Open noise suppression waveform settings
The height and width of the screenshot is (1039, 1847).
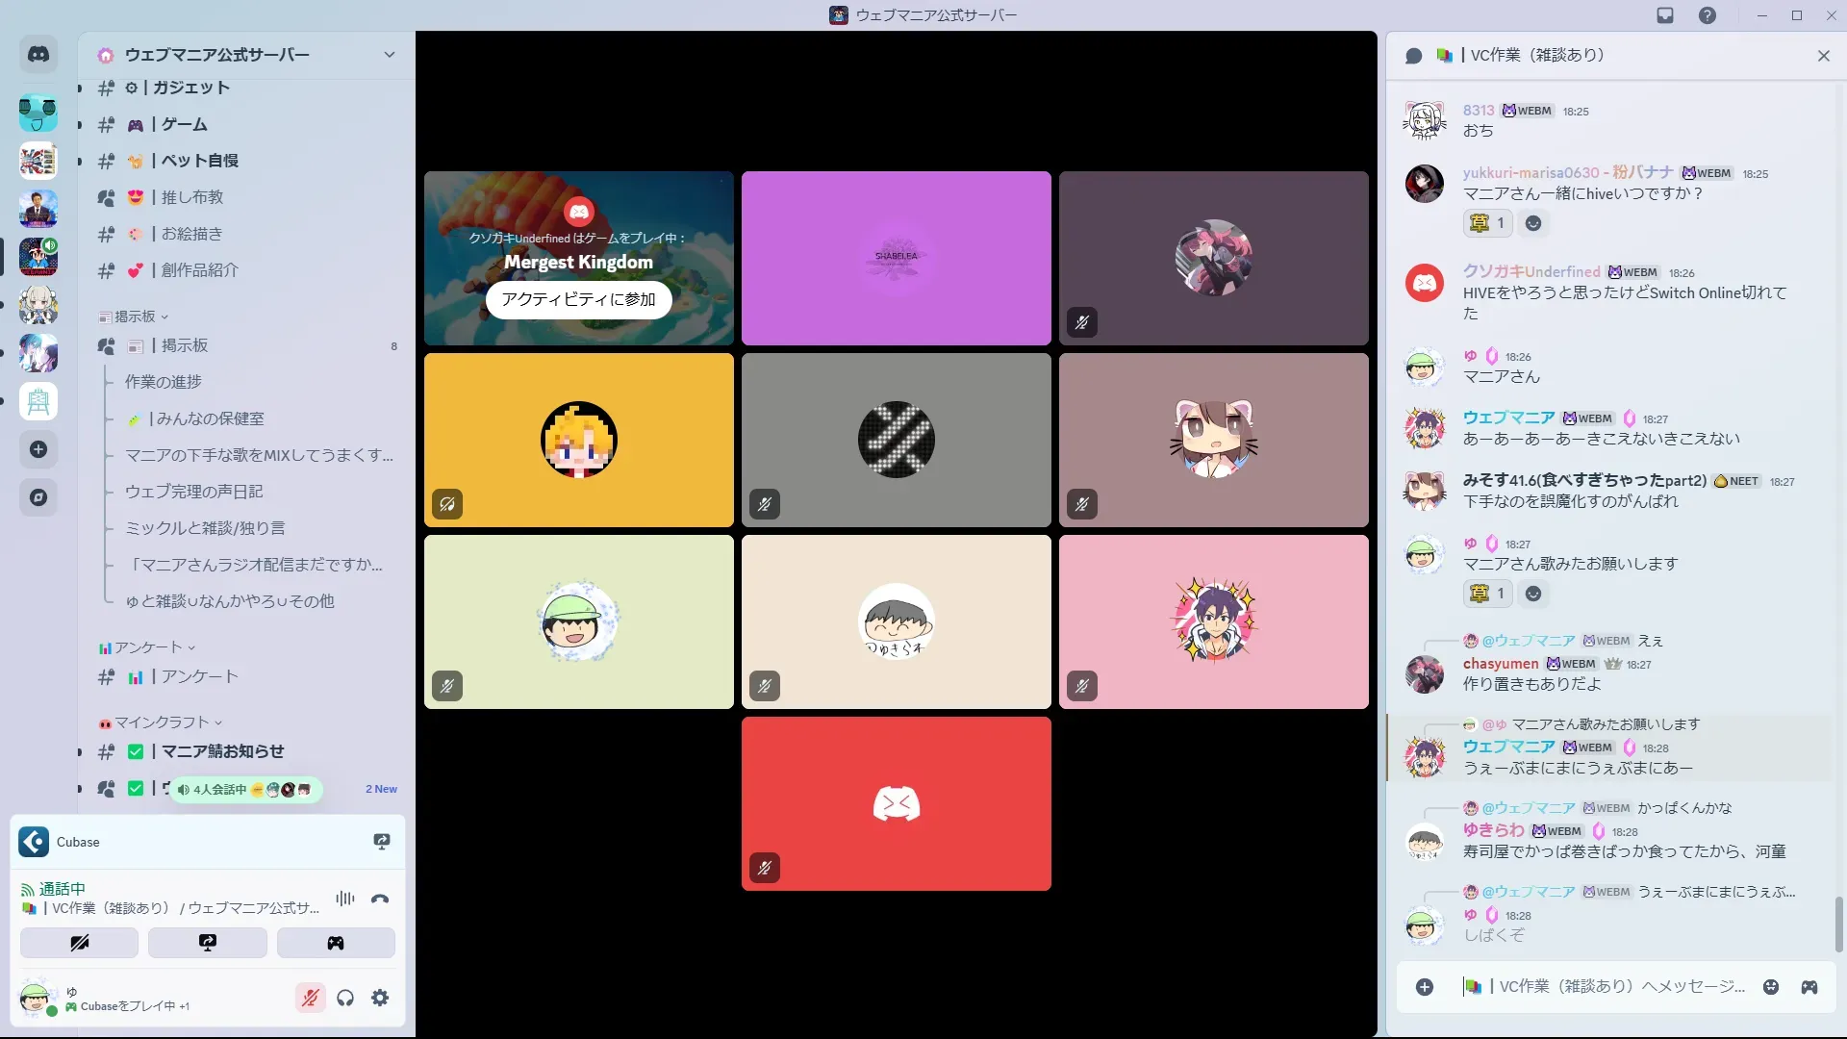coord(344,899)
